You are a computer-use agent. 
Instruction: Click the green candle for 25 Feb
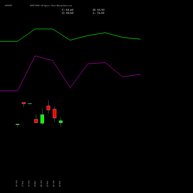(x=61, y=122)
